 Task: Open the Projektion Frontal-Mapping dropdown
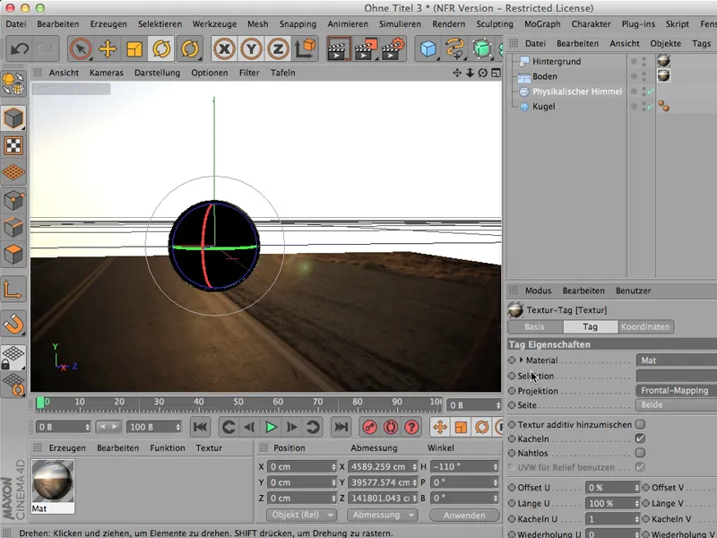676,391
